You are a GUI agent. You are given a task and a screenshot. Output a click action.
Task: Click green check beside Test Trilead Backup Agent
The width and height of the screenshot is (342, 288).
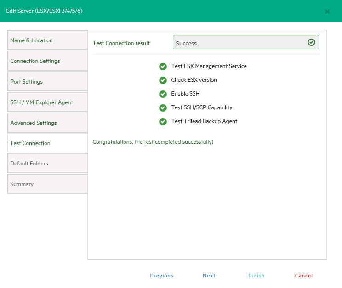[x=163, y=121]
